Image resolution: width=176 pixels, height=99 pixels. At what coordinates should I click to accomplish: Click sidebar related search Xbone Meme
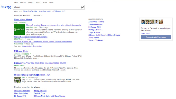click(x=94, y=38)
